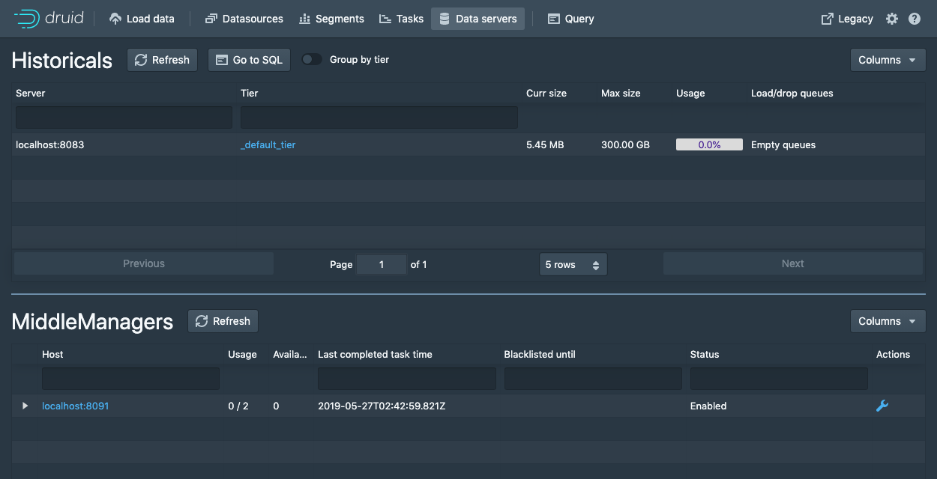Click the wrench icon for localhost:8091

pyautogui.click(x=882, y=406)
